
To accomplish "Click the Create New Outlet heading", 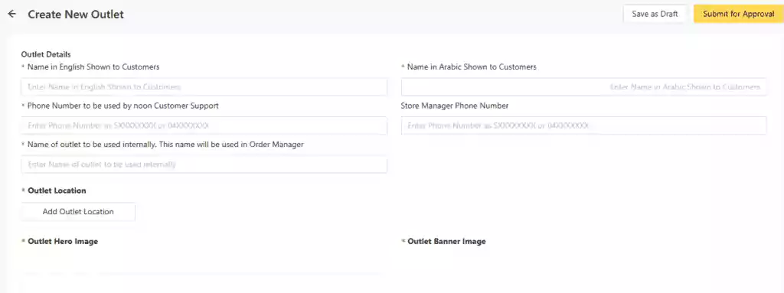I will point(76,15).
